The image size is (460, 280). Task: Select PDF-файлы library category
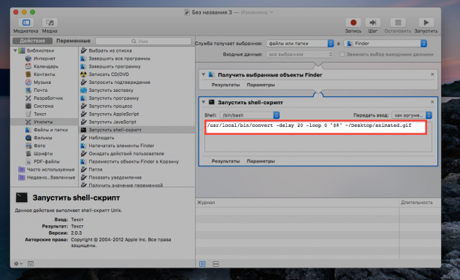coord(47,161)
